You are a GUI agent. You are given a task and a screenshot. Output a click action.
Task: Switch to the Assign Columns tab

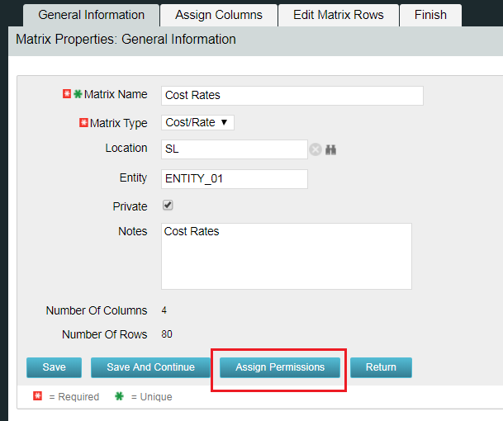(x=219, y=15)
